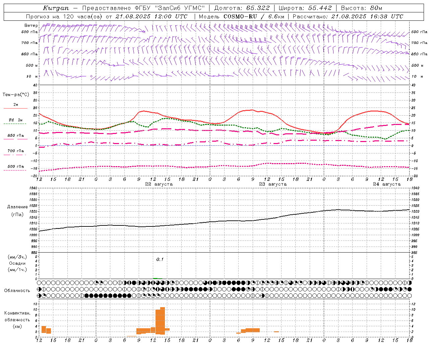Click the (мм/3ч.) precipitation unit label
The height and width of the screenshot is (343, 429).
[17, 257]
